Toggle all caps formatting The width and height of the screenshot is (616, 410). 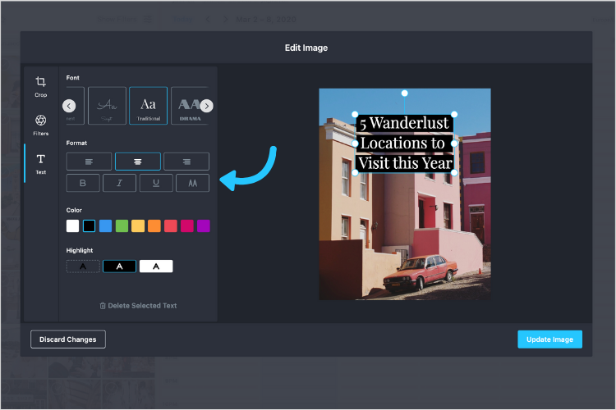pyautogui.click(x=192, y=183)
